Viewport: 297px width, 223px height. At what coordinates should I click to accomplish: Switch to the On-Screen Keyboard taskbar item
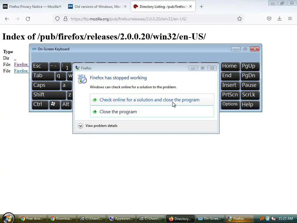click(x=210, y=219)
